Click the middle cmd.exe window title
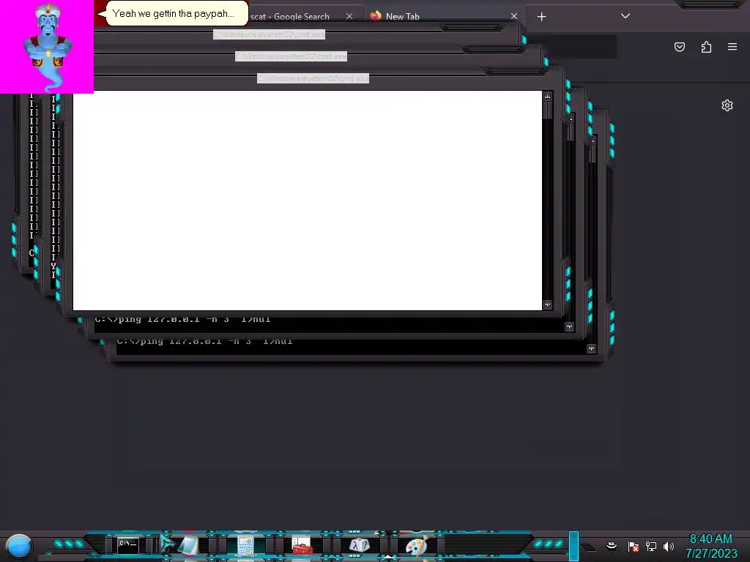This screenshot has height=562, width=750. pyautogui.click(x=291, y=56)
